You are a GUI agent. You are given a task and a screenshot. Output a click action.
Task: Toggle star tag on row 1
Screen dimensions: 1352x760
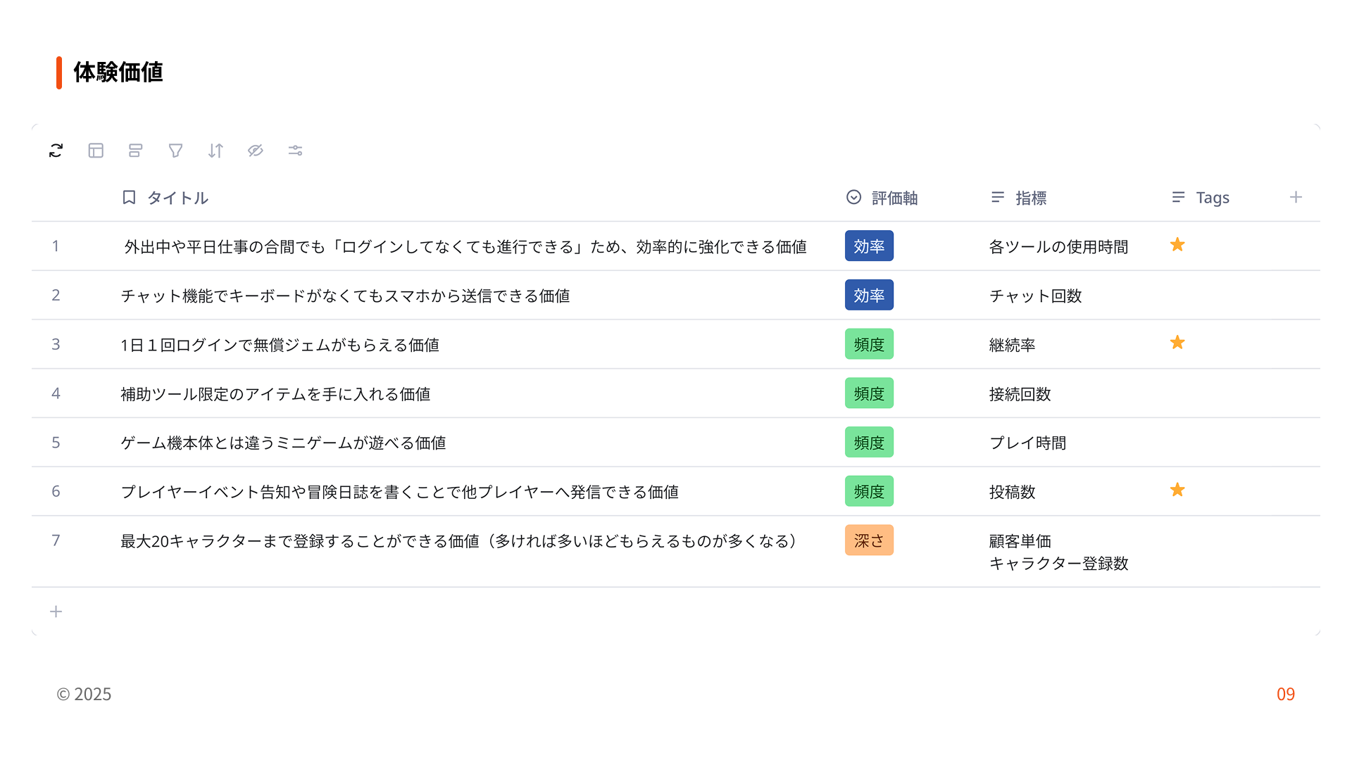(1177, 245)
